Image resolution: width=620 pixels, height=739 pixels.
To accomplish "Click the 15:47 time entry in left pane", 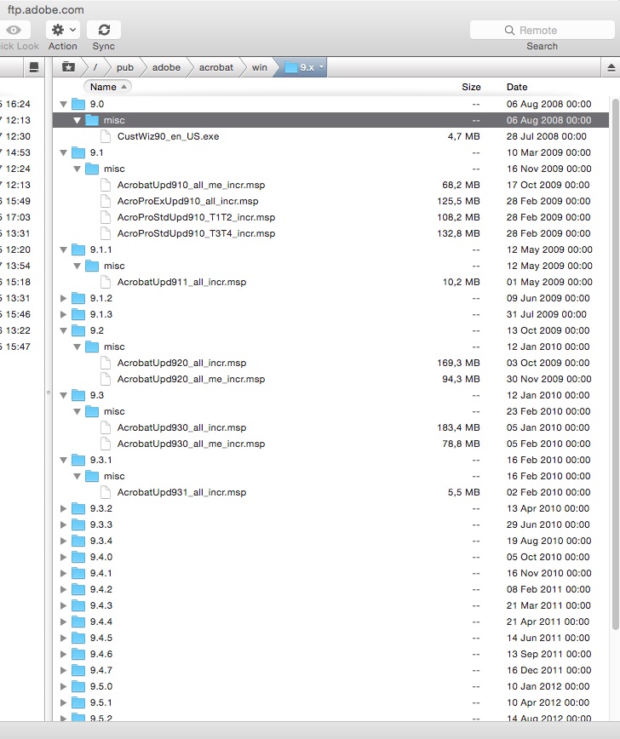I will [x=18, y=347].
